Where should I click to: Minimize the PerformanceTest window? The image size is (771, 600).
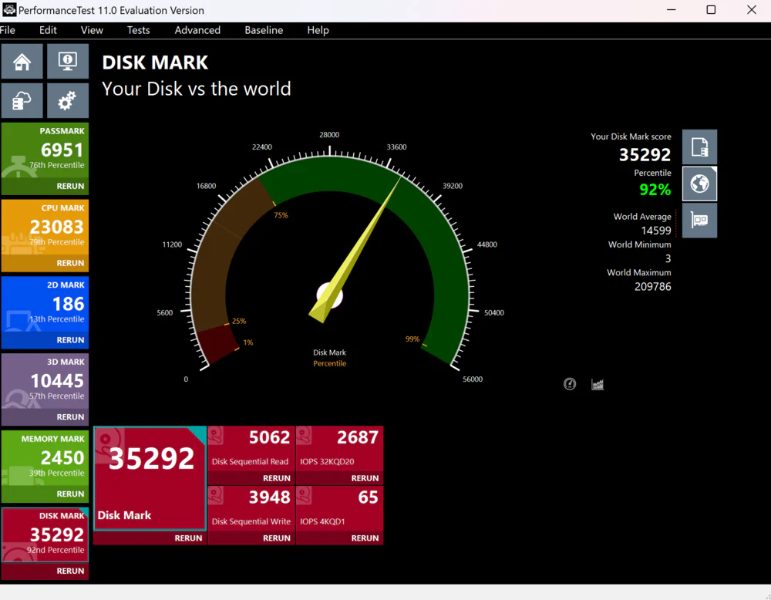[x=671, y=10]
